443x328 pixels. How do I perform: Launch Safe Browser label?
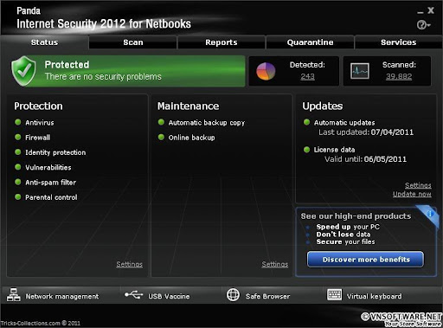[267, 296]
